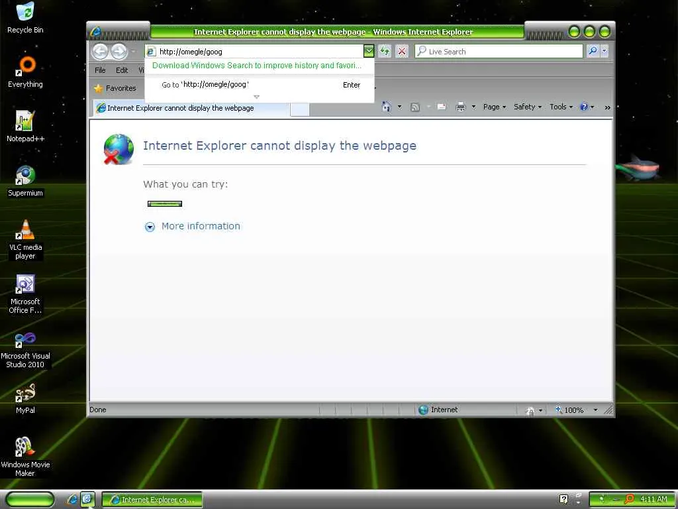Click the Forward navigation arrow

point(119,52)
